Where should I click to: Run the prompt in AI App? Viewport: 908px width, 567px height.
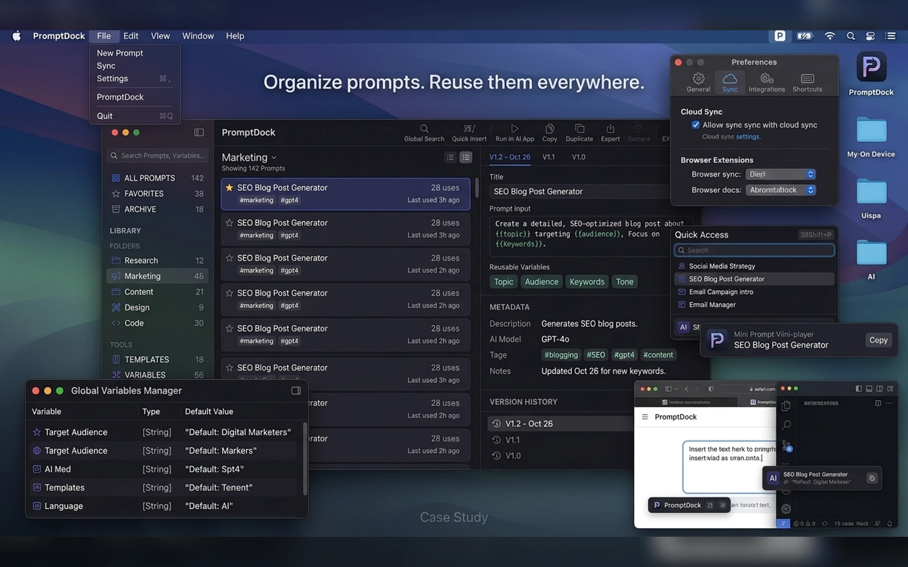(515, 133)
